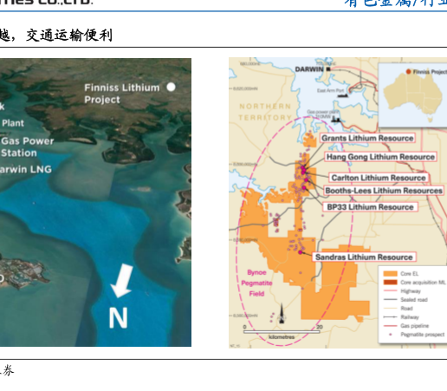447x391 pixels.
Task: Click the "Carlton Lithium Resource" callout
Action: click(x=379, y=178)
